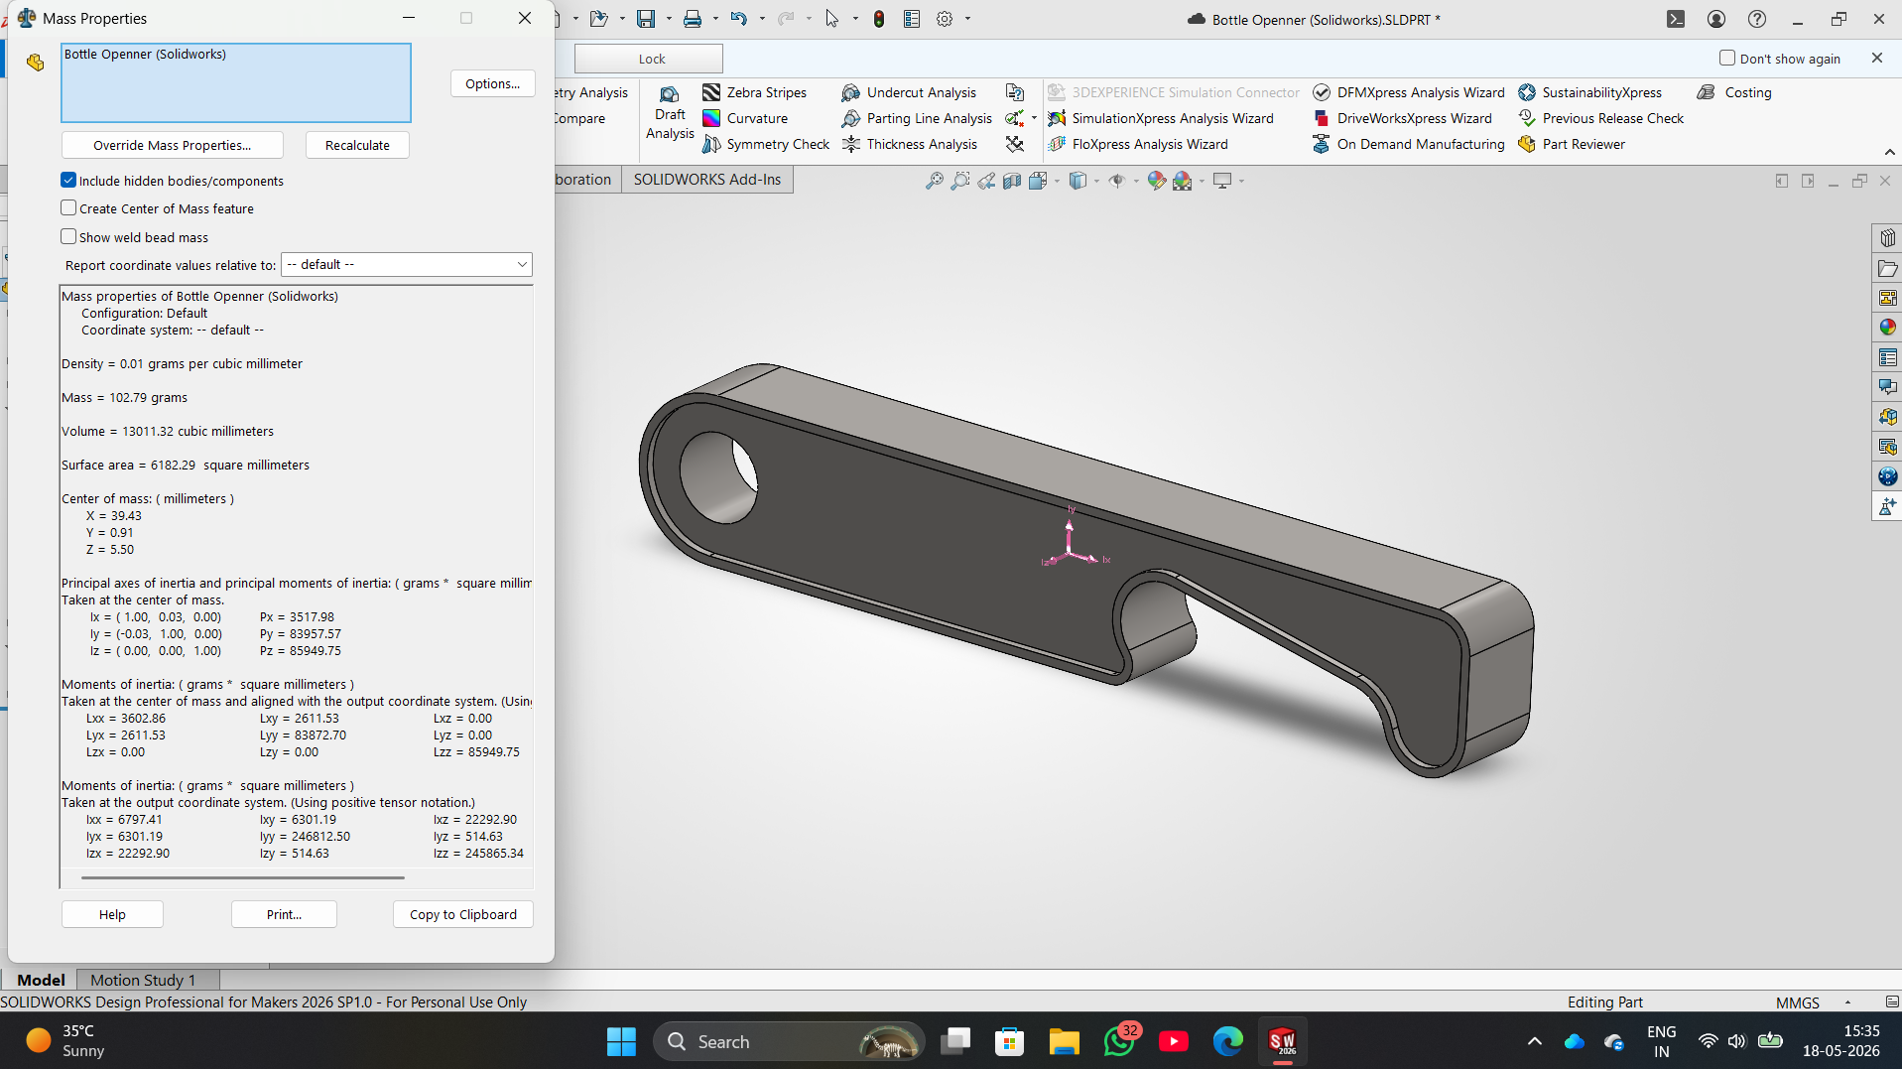Viewport: 1902px width, 1069px height.
Task: Launch the Draft Analysis tool
Action: (670, 113)
